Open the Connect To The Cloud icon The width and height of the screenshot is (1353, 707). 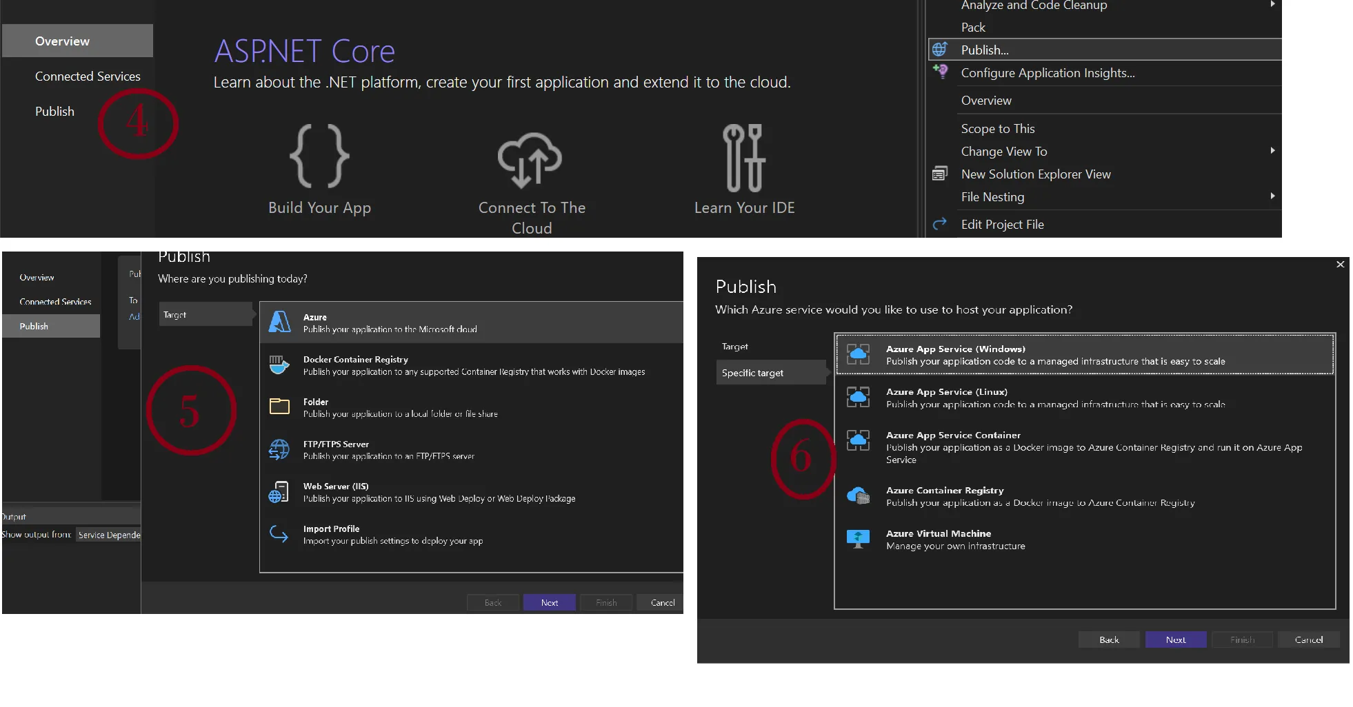(530, 160)
